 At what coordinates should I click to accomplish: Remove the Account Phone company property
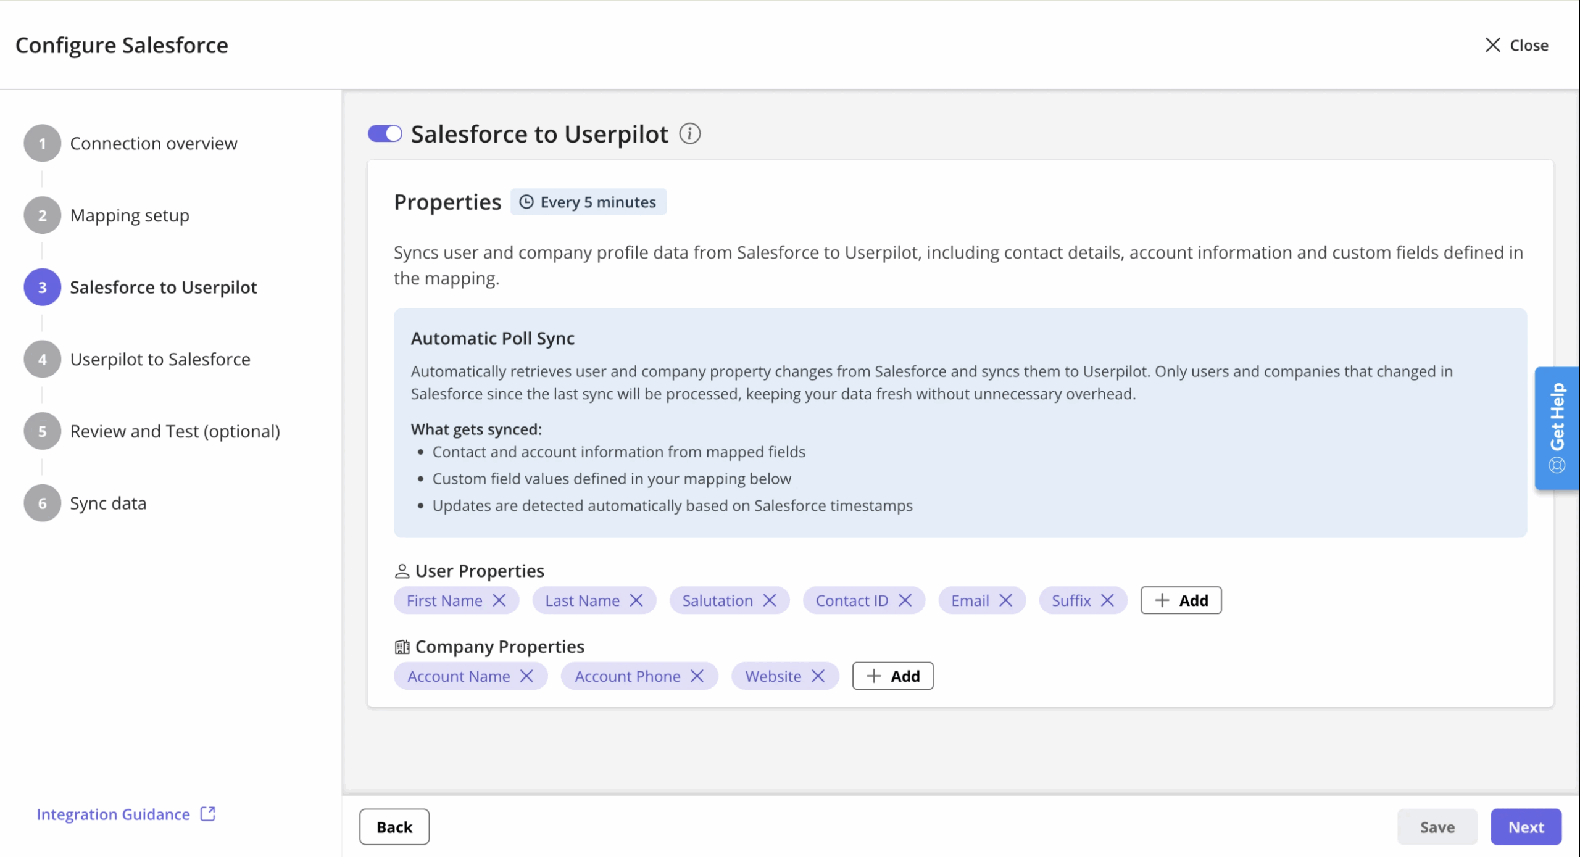697,676
